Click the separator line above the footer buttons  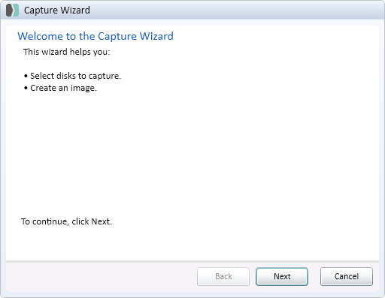point(192,261)
